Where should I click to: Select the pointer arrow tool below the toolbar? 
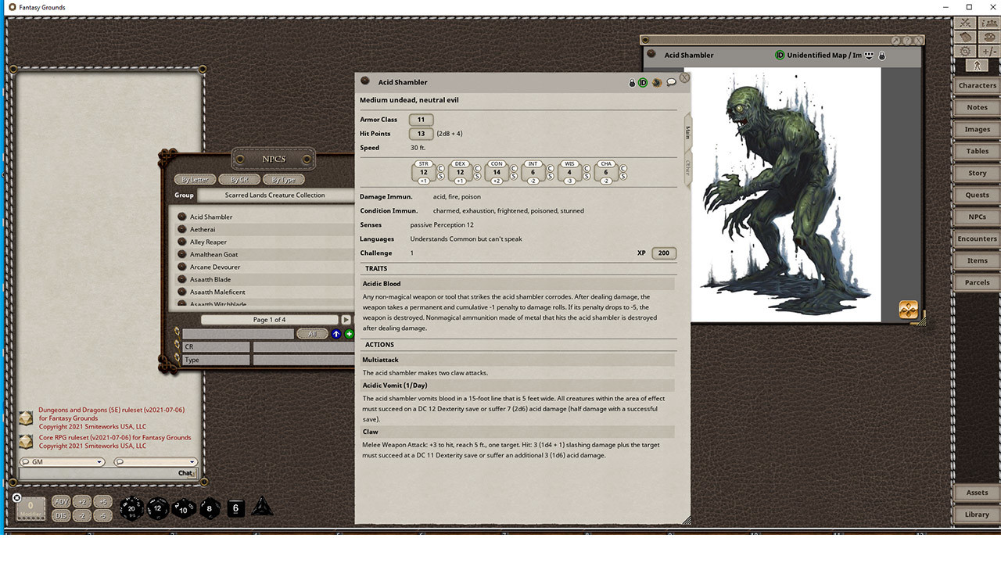976,66
